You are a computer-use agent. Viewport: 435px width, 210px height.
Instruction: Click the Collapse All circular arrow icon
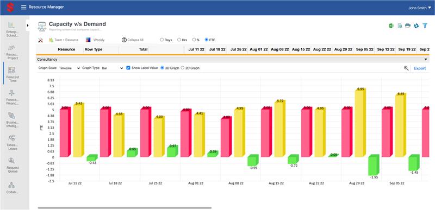pyautogui.click(x=124, y=40)
